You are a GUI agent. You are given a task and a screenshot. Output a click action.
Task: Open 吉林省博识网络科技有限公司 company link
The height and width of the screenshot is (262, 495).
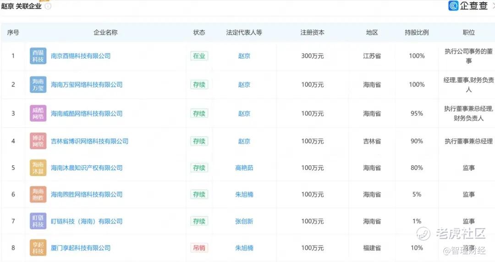point(90,141)
